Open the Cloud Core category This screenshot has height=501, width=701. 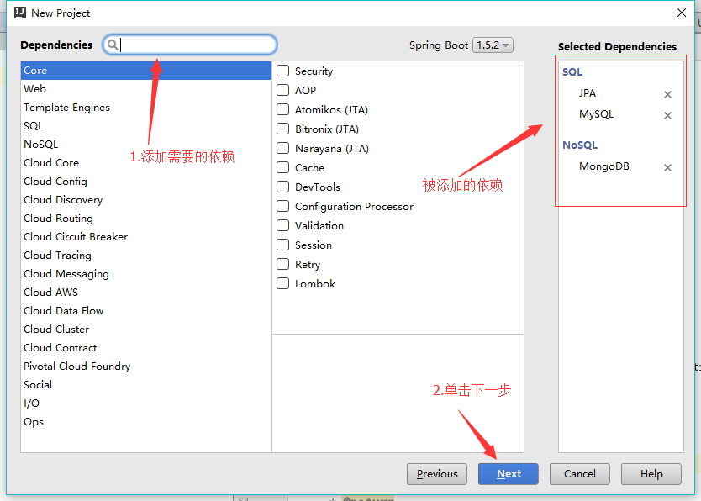[146, 163]
